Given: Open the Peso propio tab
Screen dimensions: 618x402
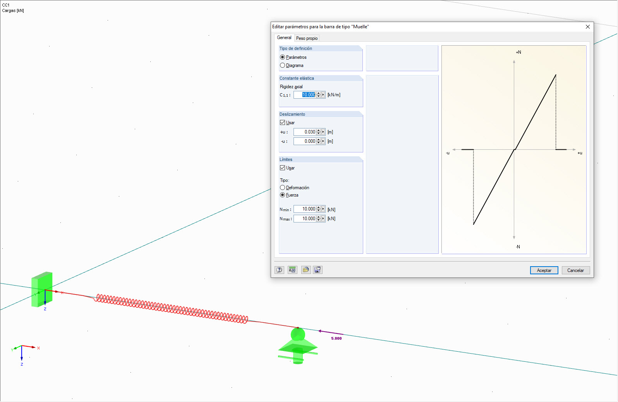Looking at the screenshot, I should pyautogui.click(x=307, y=38).
